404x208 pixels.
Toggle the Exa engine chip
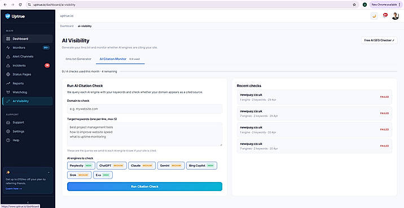click(x=103, y=175)
